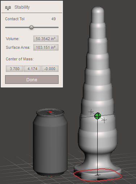Click the Stability balance scale icon
This screenshot has width=136, height=184.
click(x=8, y=8)
